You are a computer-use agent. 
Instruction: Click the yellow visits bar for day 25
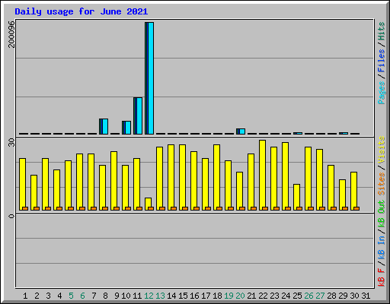pos(296,197)
